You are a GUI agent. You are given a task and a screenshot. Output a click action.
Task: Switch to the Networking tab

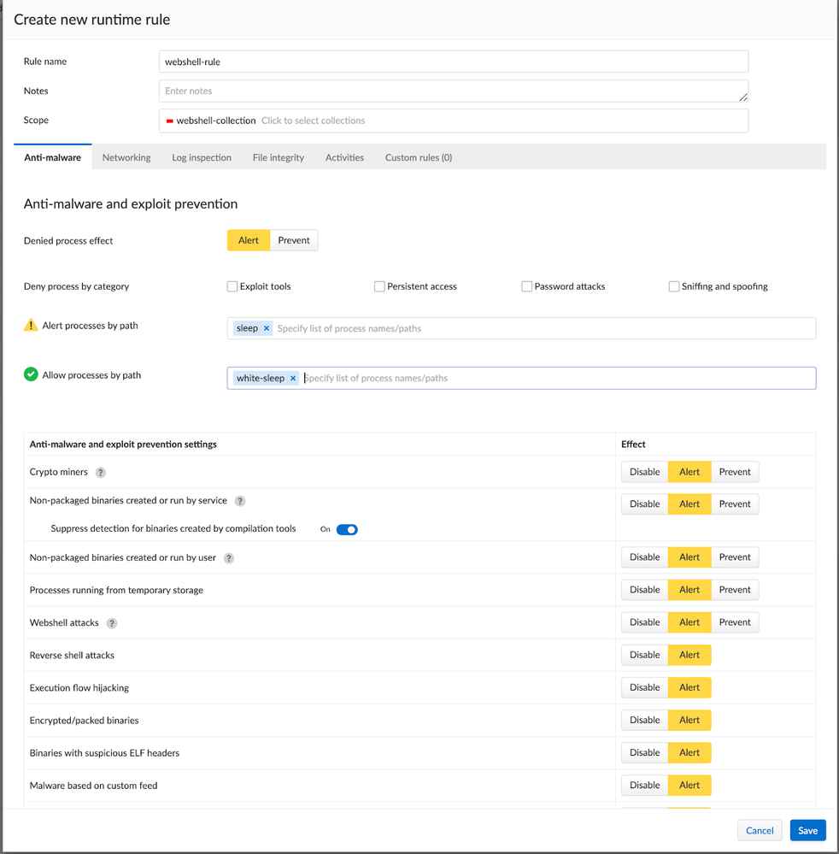tap(126, 157)
